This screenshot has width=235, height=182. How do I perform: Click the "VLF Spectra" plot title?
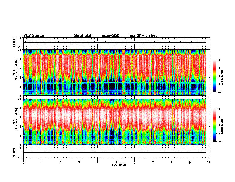point(34,36)
